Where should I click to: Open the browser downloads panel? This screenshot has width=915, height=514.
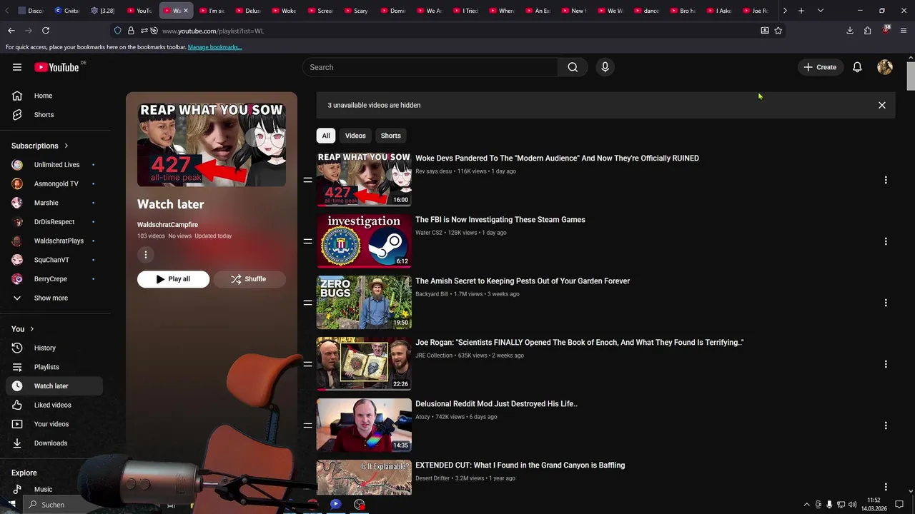click(x=850, y=31)
